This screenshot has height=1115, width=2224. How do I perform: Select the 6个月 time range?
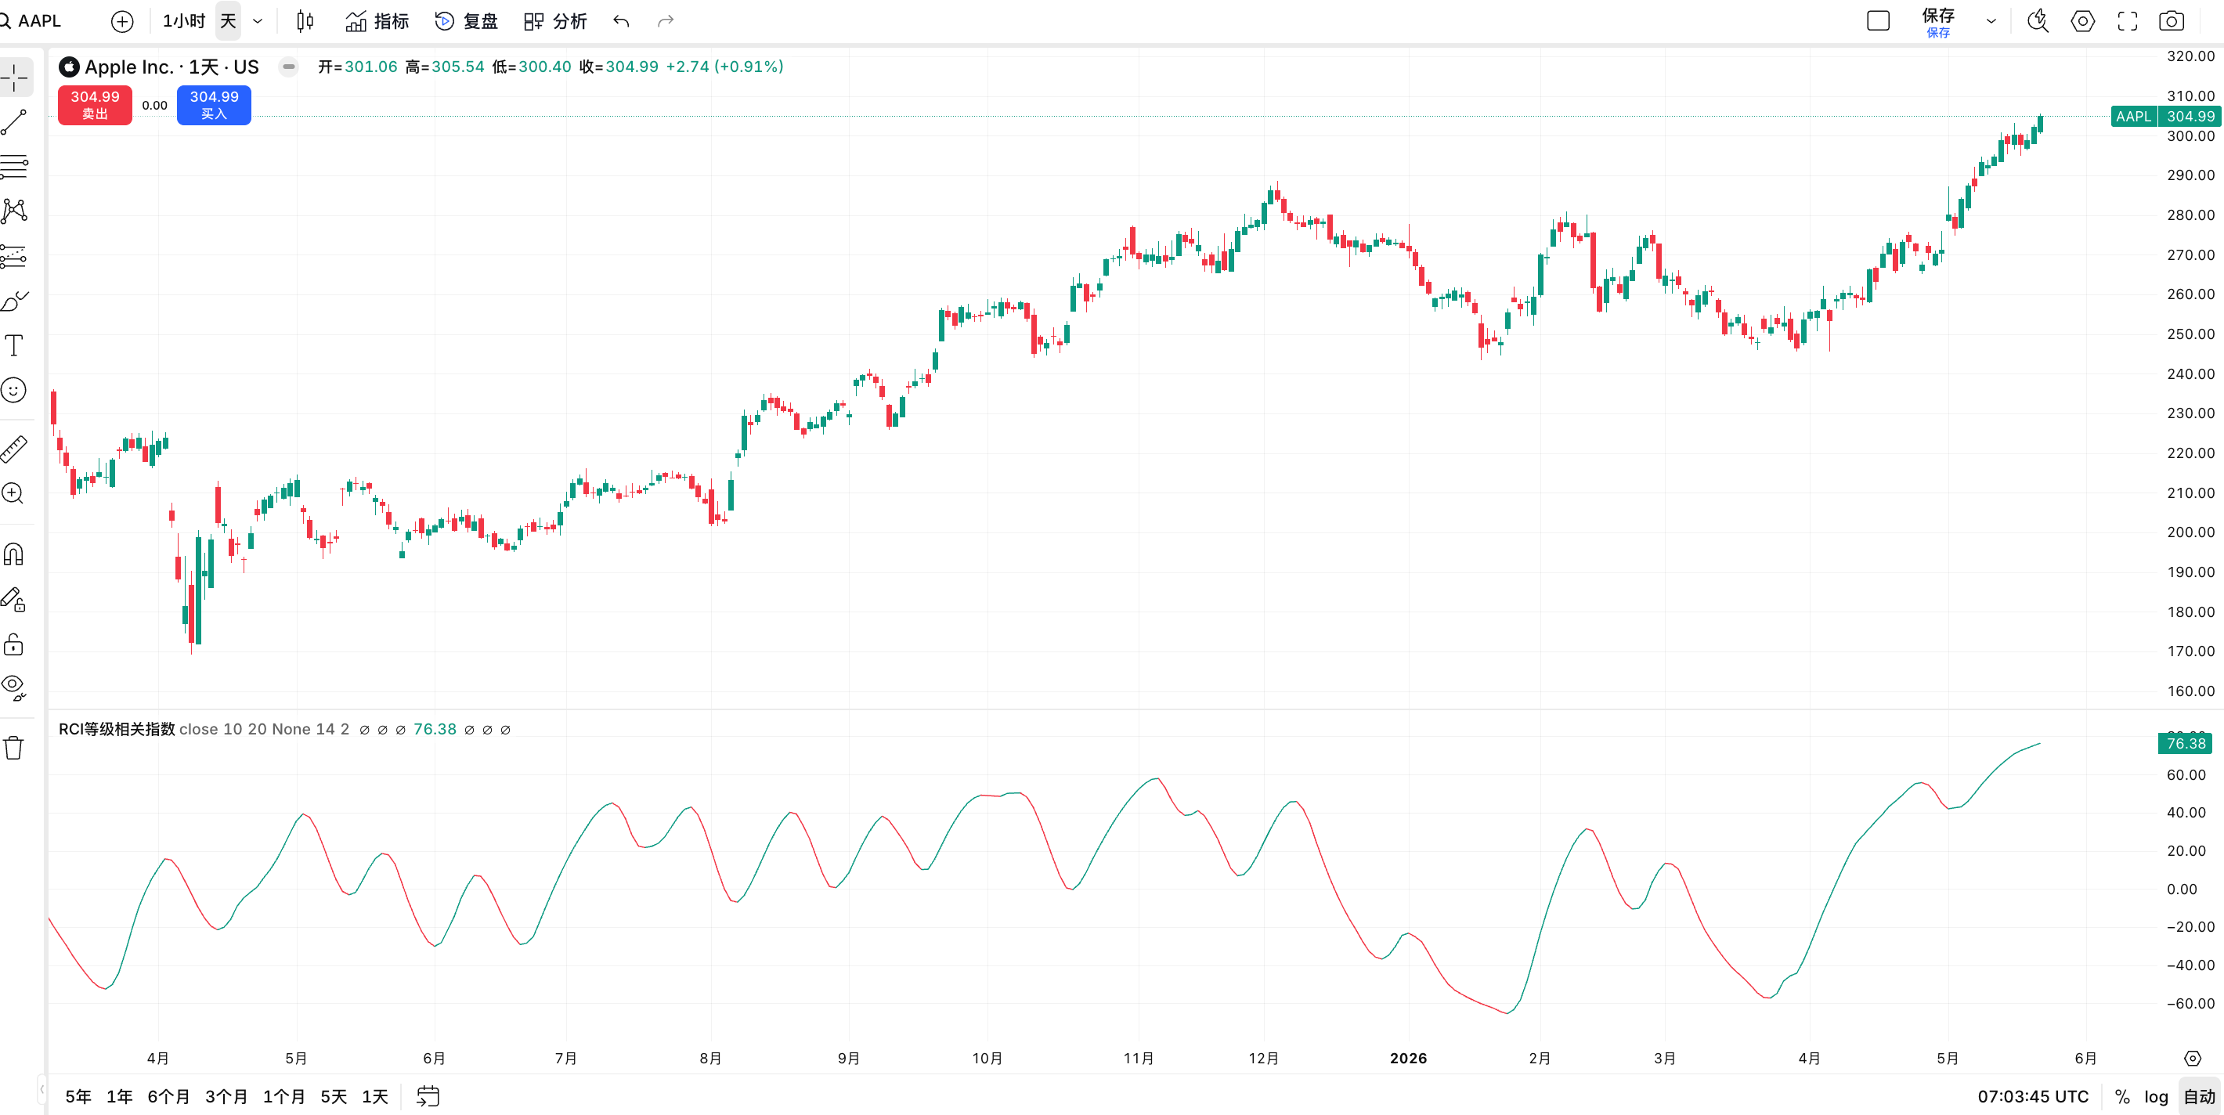click(x=168, y=1097)
